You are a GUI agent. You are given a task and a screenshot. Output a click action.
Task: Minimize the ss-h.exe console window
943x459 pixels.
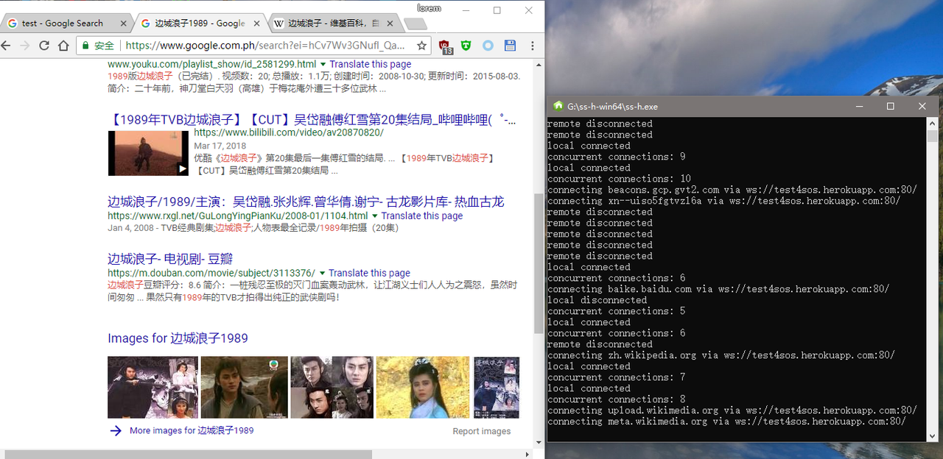point(859,107)
